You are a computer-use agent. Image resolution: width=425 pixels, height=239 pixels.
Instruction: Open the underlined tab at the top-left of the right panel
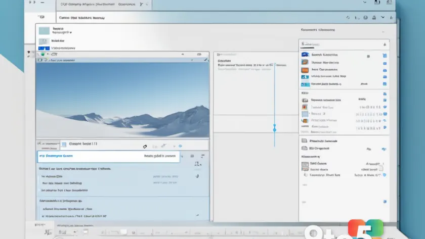[311, 44]
